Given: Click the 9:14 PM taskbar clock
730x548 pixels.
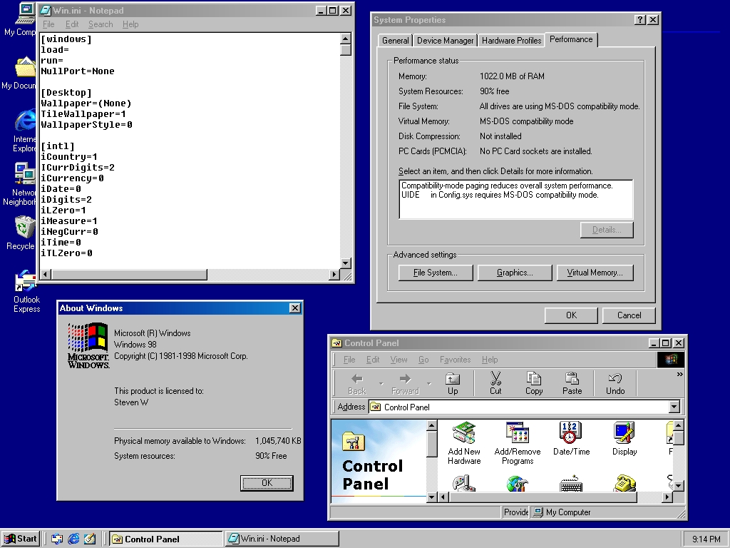Looking at the screenshot, I should 706,539.
